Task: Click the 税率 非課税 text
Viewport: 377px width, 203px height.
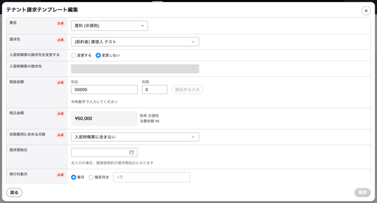Action: click(149, 116)
